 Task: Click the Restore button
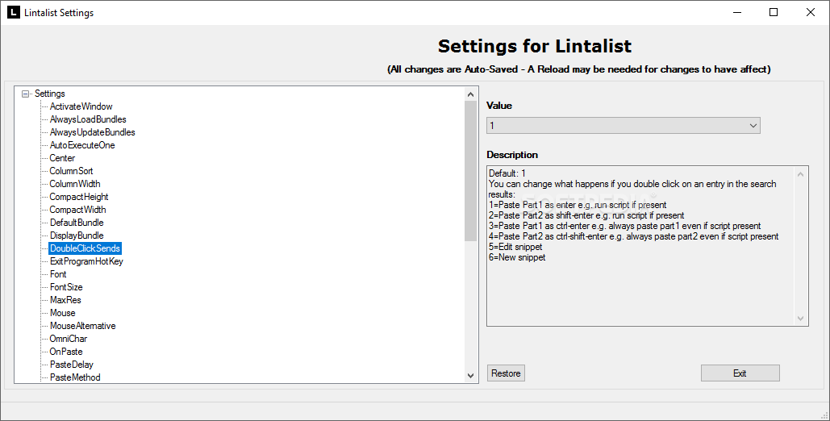(x=506, y=373)
